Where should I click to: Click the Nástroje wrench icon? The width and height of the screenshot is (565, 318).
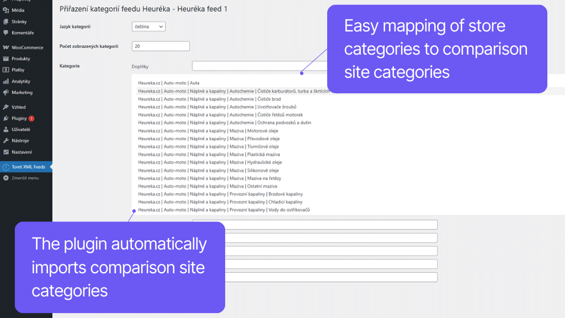[6, 141]
